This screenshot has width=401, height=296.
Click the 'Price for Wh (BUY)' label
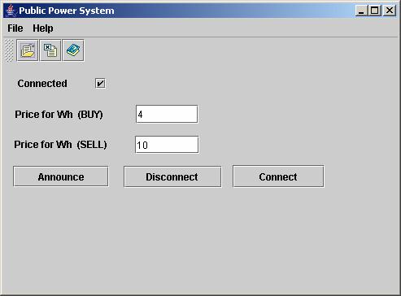tap(59, 115)
